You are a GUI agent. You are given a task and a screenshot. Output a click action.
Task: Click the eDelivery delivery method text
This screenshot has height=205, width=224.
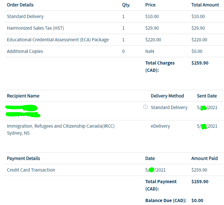tap(160, 126)
